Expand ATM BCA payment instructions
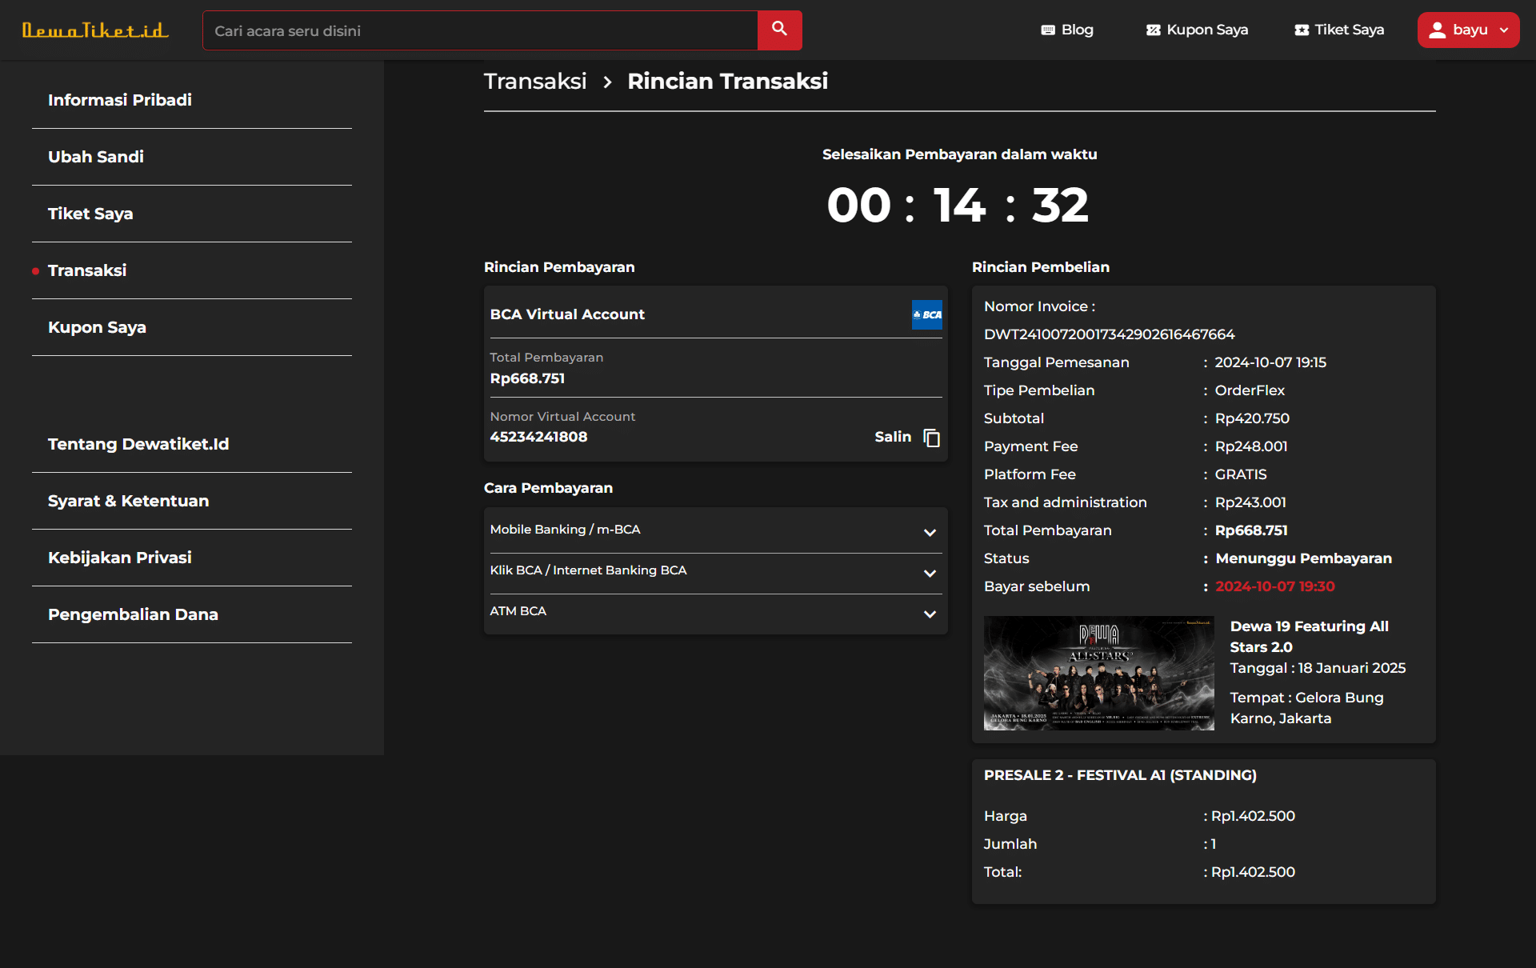 point(716,612)
